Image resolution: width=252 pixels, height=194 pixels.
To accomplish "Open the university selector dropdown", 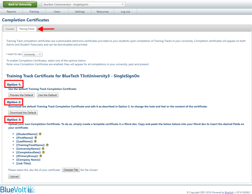I will [84, 4].
